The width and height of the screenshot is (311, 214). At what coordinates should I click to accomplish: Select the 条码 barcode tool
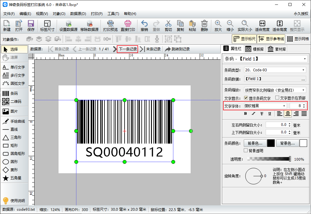(x=14, y=94)
